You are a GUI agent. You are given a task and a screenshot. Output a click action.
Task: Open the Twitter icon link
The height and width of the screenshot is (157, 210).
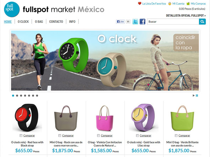coord(135,21)
